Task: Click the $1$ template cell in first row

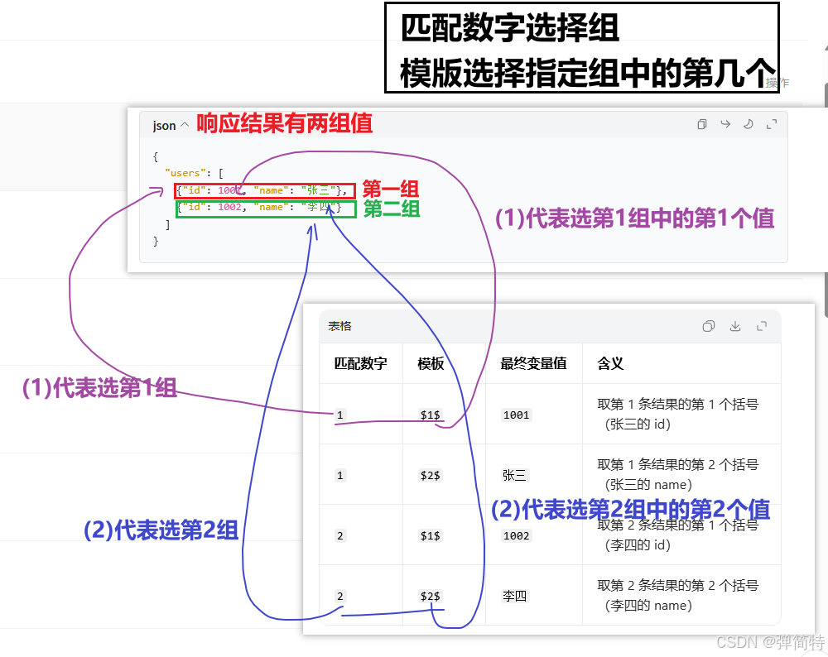Action: 430,415
